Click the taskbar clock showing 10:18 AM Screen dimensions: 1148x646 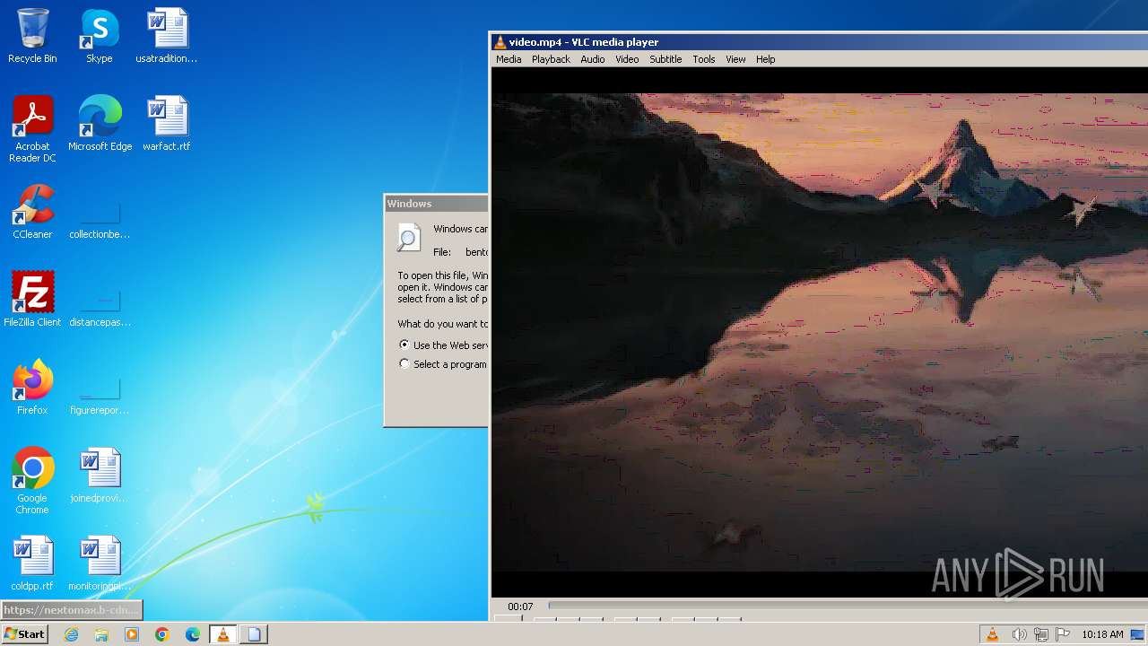[x=1102, y=634]
